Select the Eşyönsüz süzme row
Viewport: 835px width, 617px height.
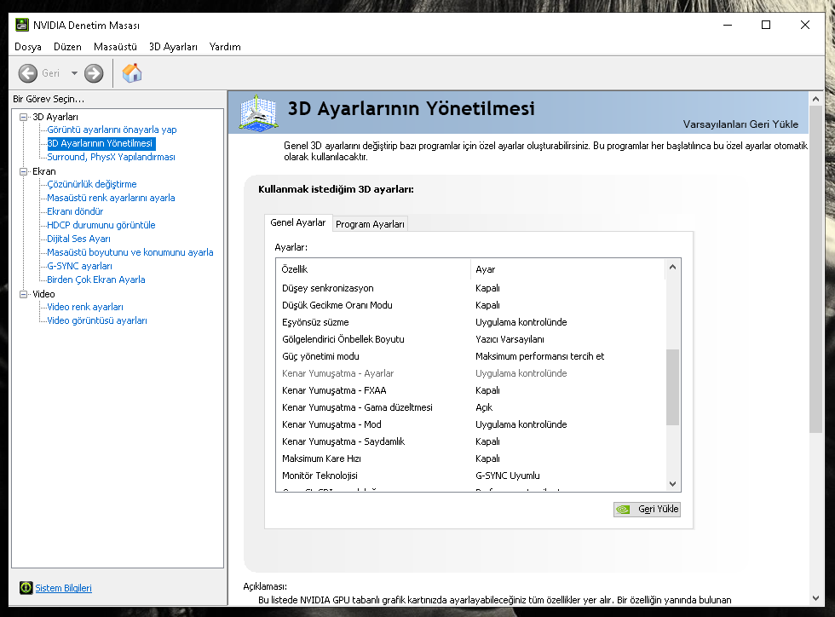click(x=470, y=322)
